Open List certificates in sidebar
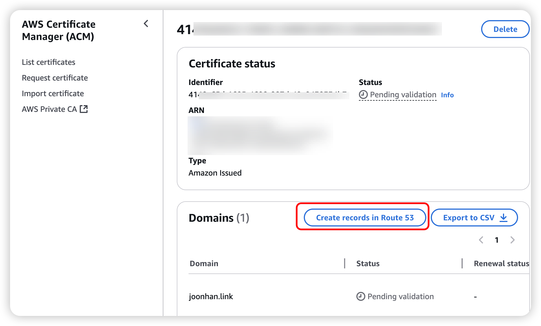 pos(48,62)
